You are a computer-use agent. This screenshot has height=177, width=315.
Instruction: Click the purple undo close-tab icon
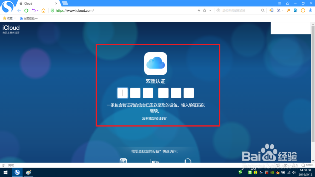[34, 10]
